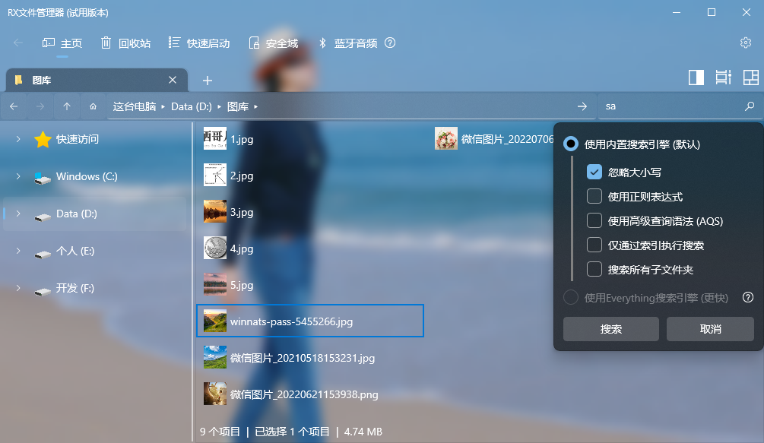Select the 4.jpg file name
764x443 pixels.
pos(242,248)
